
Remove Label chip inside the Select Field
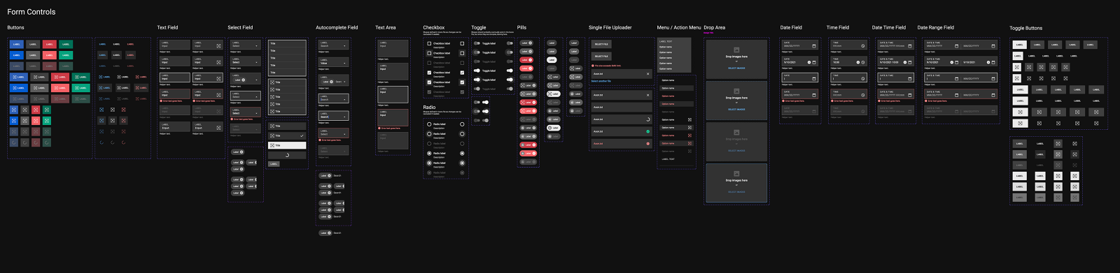click(x=243, y=80)
